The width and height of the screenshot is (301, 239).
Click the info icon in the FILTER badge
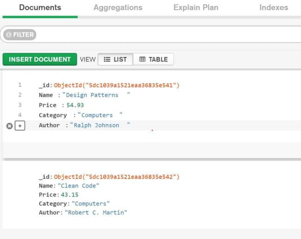coord(9,34)
